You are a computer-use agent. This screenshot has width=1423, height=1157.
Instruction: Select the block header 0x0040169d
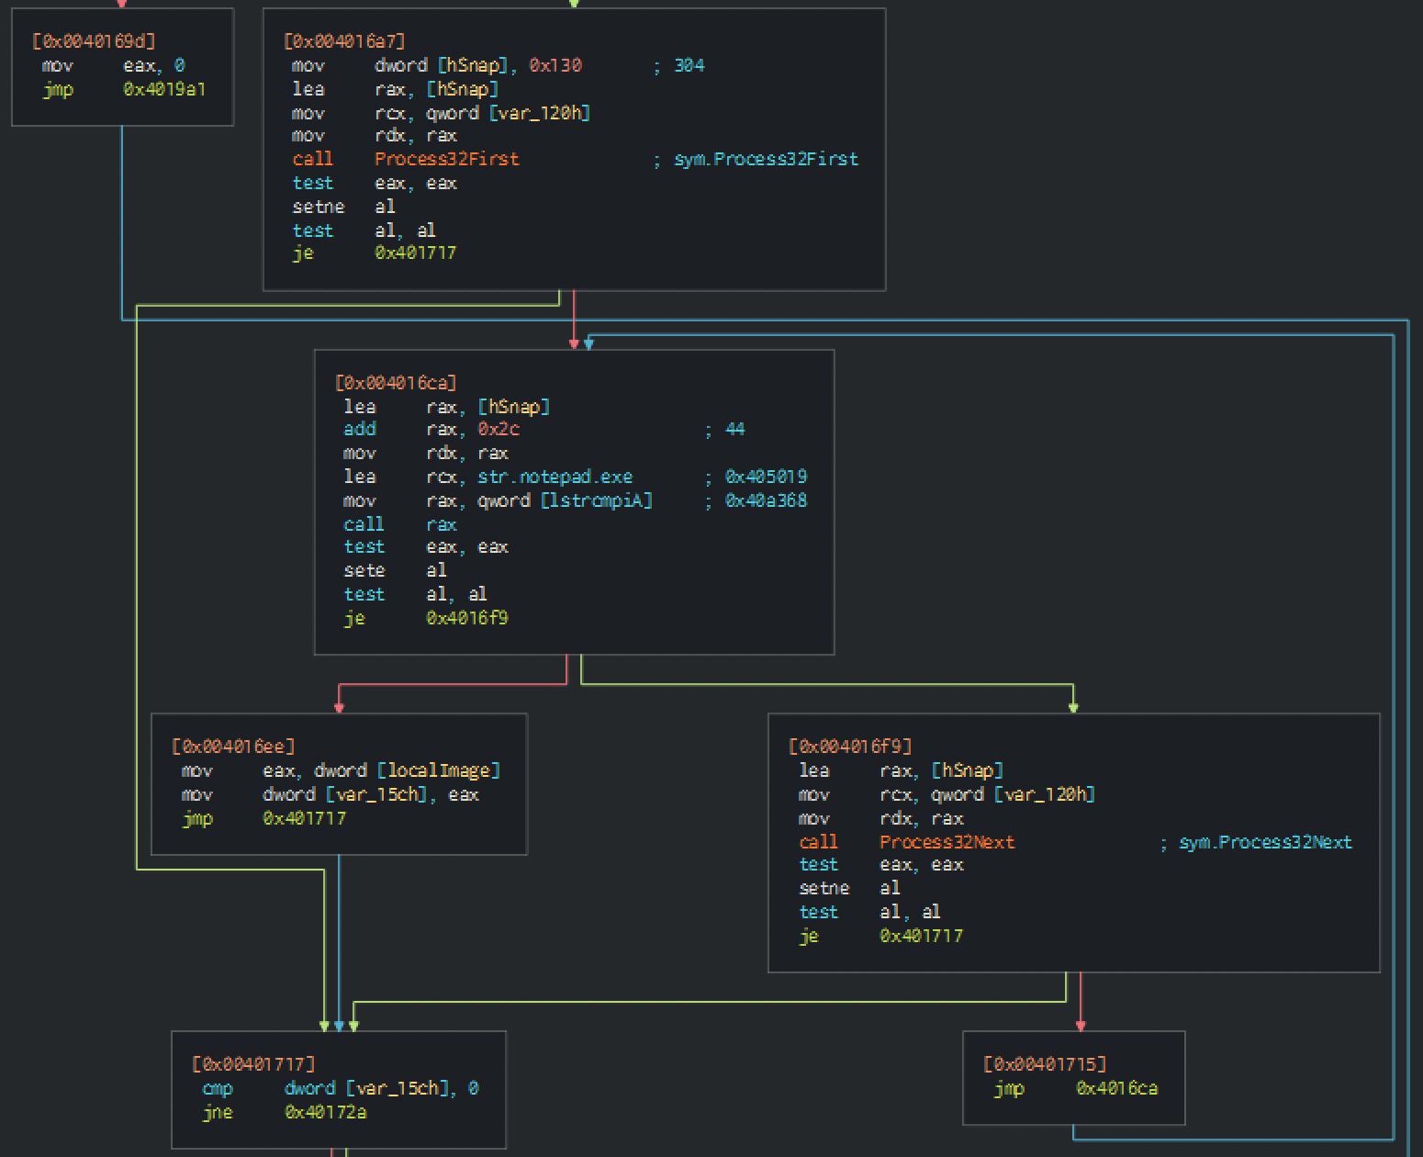[94, 41]
